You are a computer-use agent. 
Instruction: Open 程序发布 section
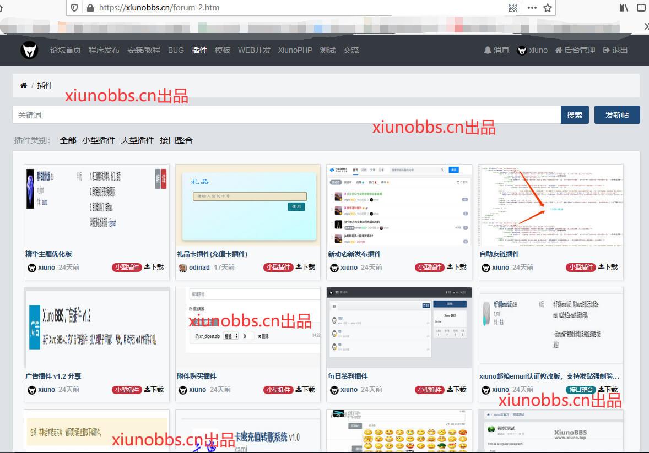click(104, 50)
